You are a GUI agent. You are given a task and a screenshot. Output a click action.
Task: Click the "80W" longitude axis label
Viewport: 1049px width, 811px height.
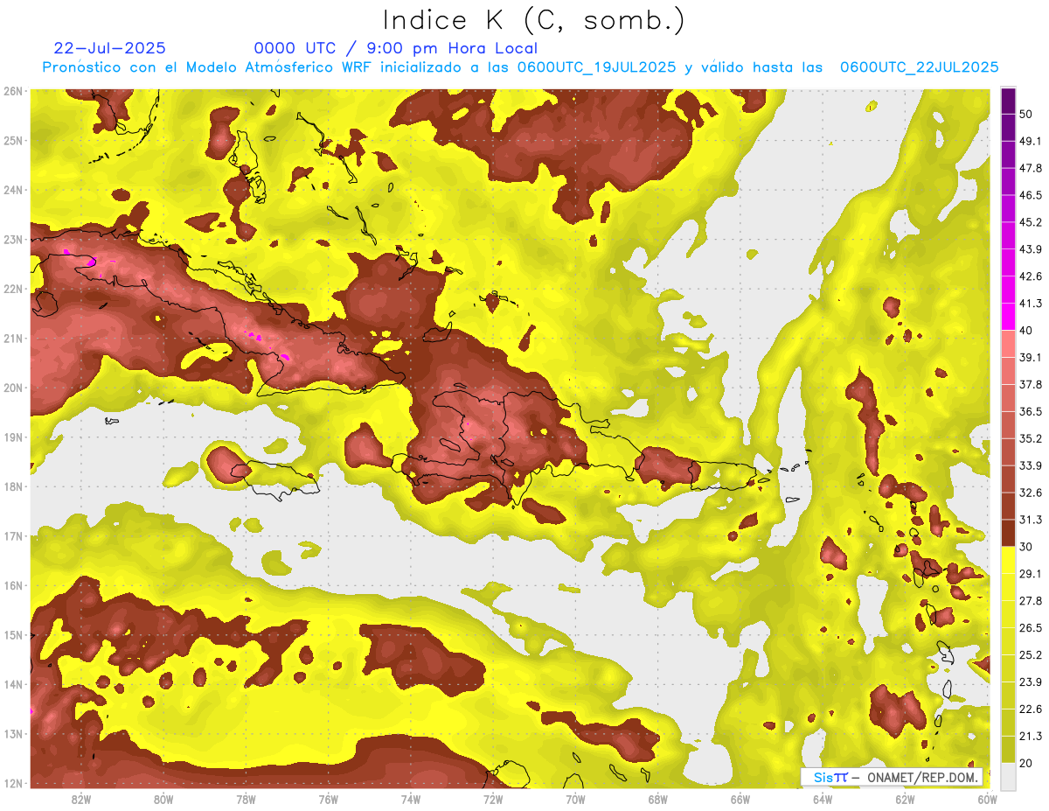[163, 800]
